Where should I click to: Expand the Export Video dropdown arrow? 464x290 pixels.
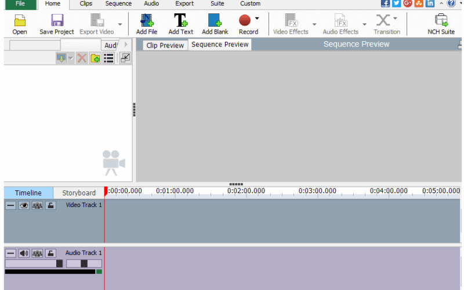[x=120, y=24]
